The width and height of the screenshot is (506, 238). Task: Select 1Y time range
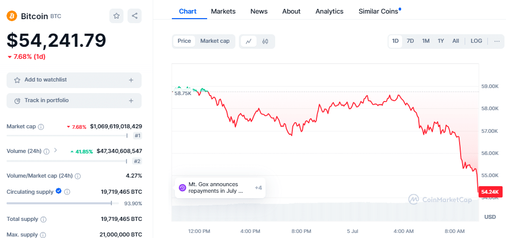(441, 41)
